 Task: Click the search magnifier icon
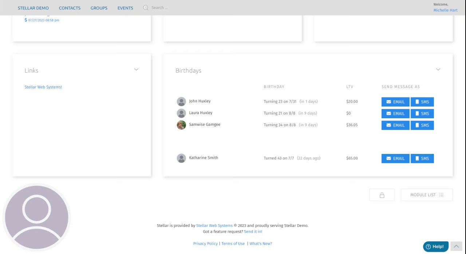[146, 8]
